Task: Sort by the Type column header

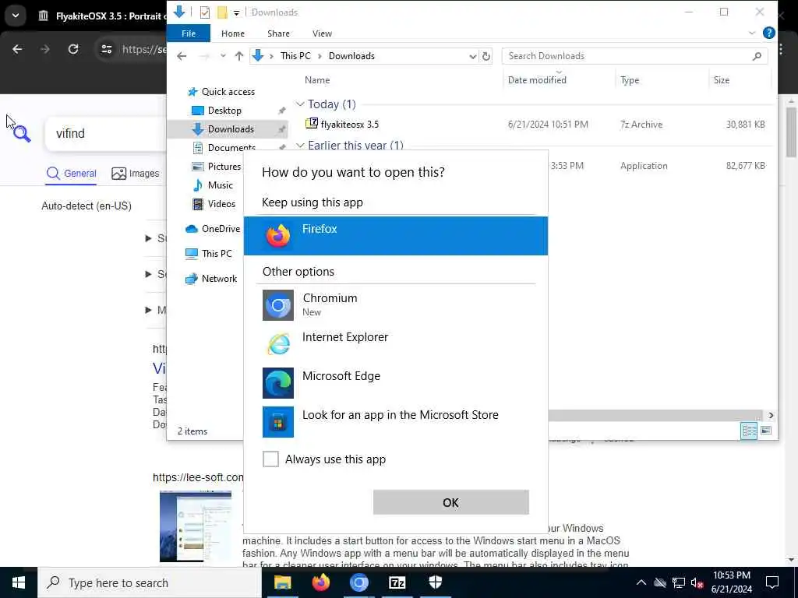Action: point(630,80)
